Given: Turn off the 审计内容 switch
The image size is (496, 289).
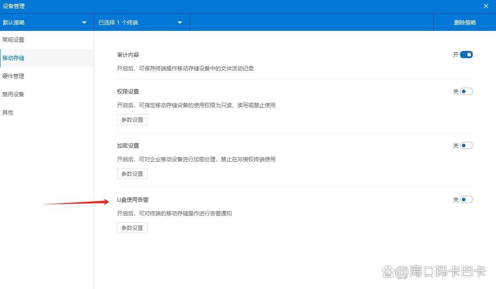Looking at the screenshot, I should tap(466, 54).
